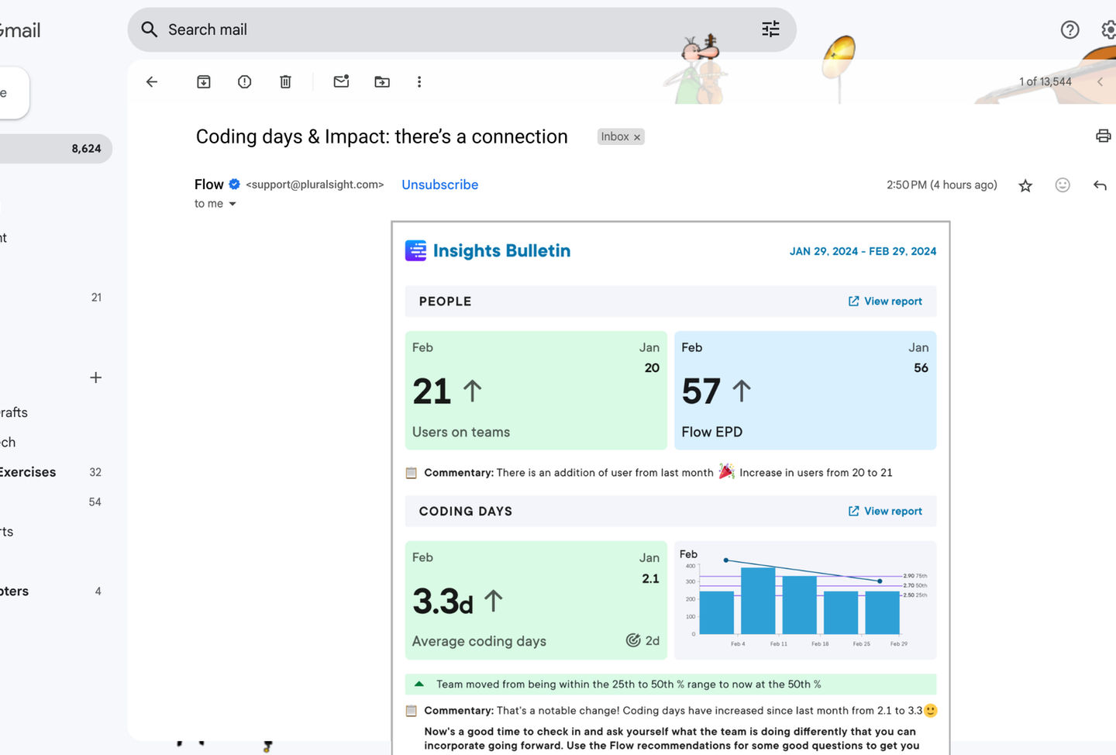This screenshot has height=755, width=1116.
Task: Mark email as unread
Action: [341, 81]
